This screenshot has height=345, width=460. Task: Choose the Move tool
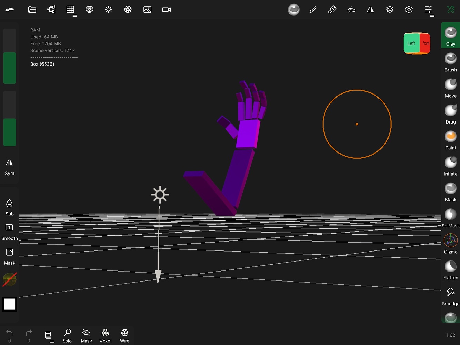pyautogui.click(x=450, y=88)
